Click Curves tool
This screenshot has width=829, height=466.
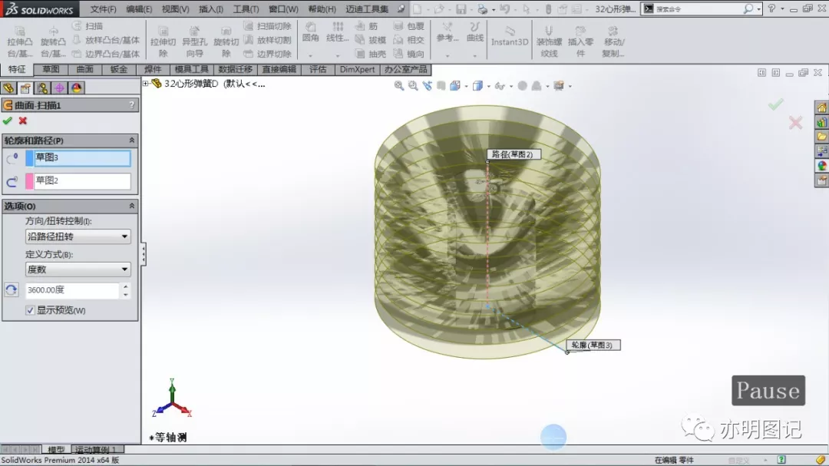475,33
